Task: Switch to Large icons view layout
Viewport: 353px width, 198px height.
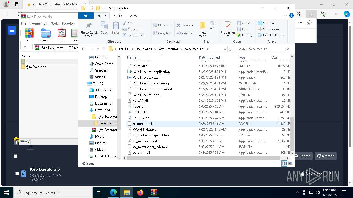Action: pyautogui.click(x=290, y=163)
